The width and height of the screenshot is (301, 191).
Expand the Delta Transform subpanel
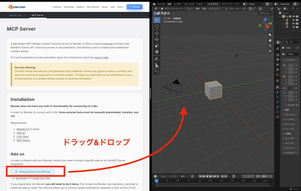coord(292,105)
